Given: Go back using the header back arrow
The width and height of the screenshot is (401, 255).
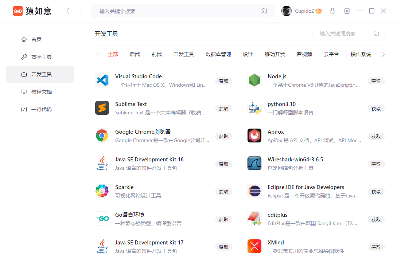Looking at the screenshot, I should tap(68, 11).
